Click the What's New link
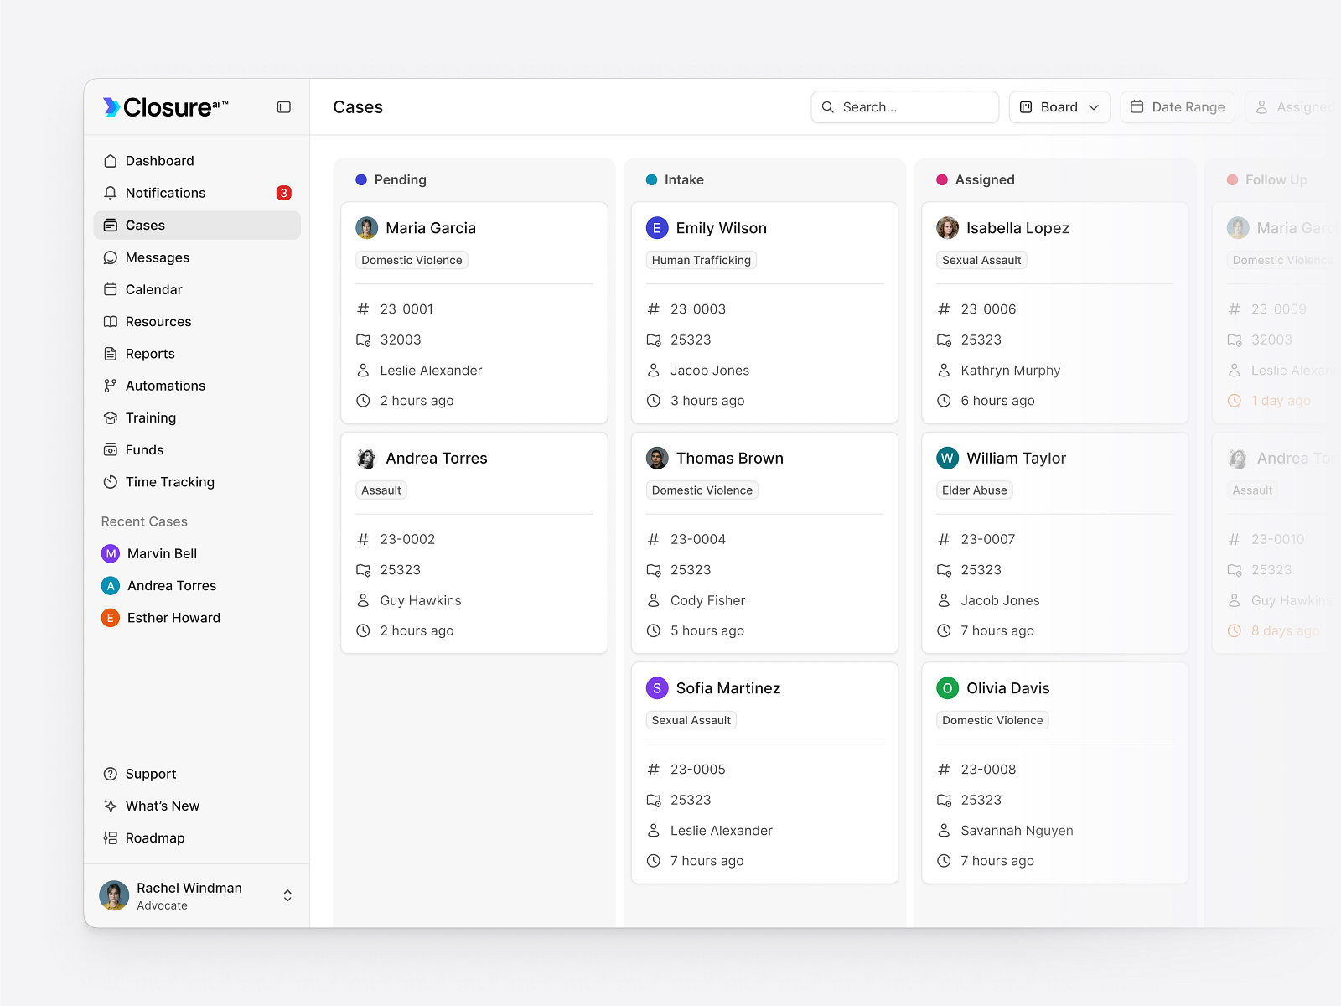 pos(162,806)
